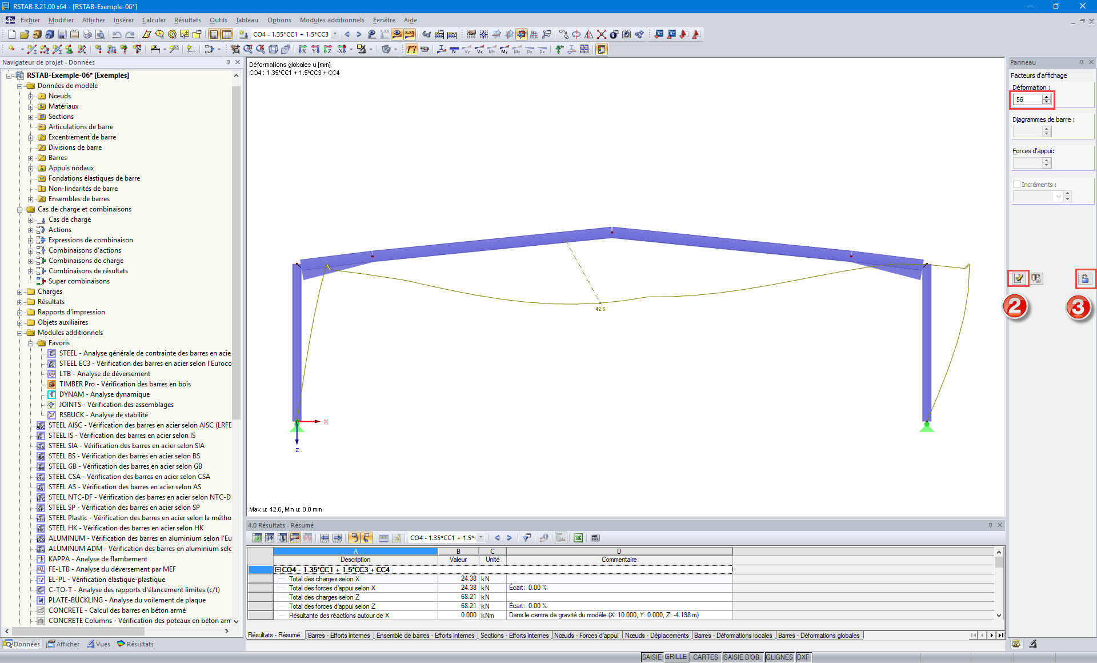Viewport: 1097px width, 663px height.
Task: Open the Calculer menu
Action: tap(154, 20)
